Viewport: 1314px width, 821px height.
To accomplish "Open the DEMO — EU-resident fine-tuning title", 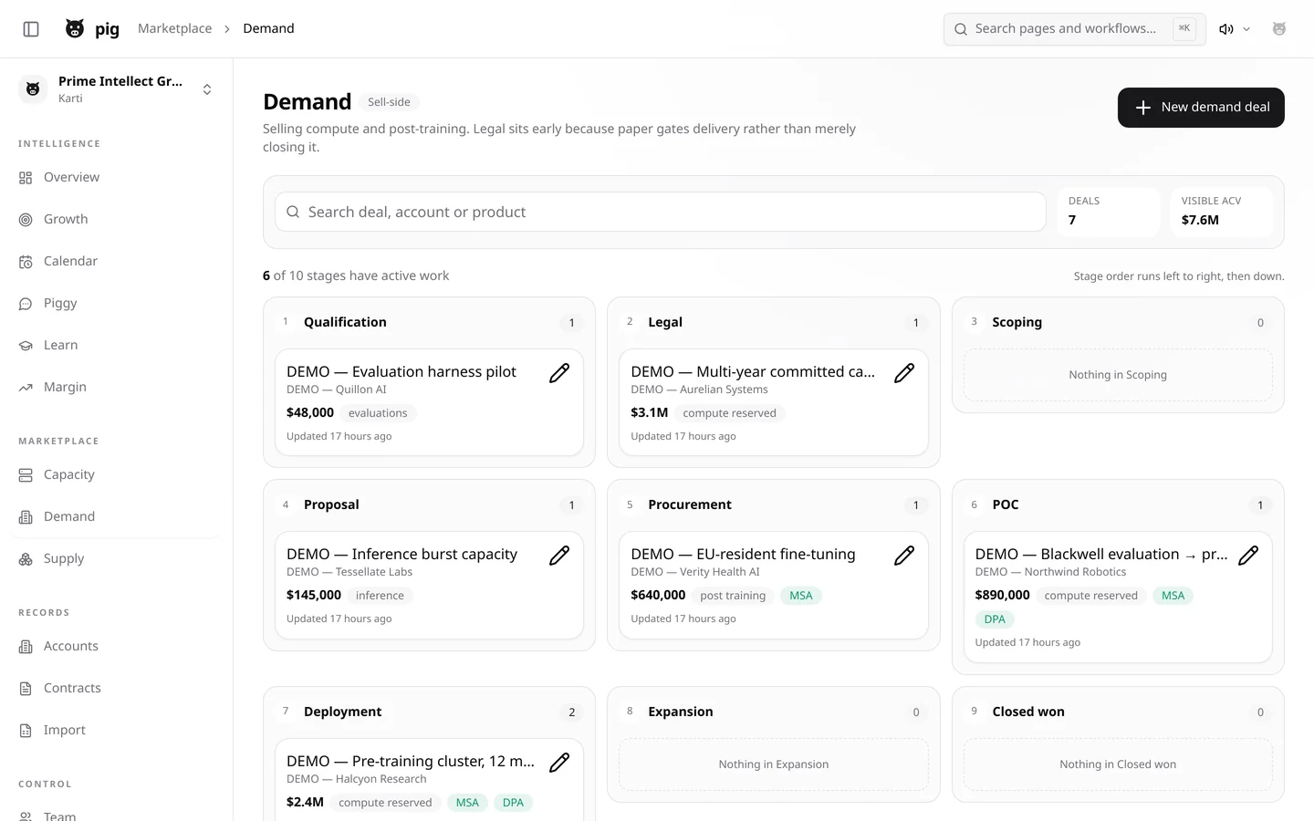I will point(743,554).
